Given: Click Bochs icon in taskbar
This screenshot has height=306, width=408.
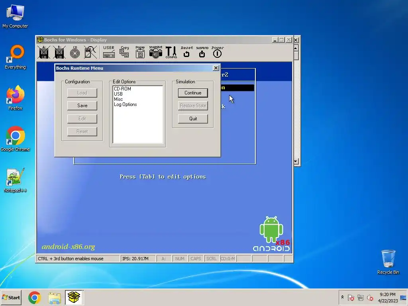Looking at the screenshot, I should (74, 297).
